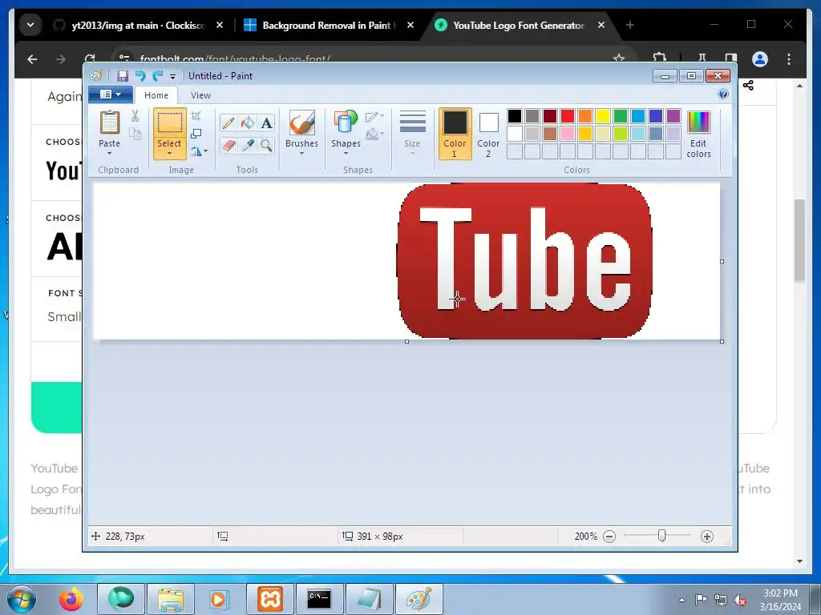The width and height of the screenshot is (821, 615).
Task: Open Paint Help question mark icon
Action: point(723,94)
